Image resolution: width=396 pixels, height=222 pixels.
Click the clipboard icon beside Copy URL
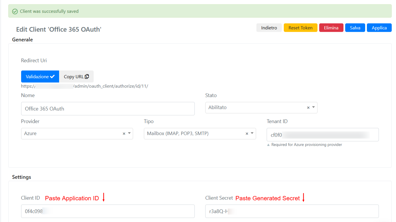(87, 77)
